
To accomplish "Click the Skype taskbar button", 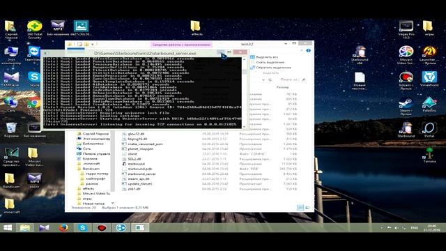I will [x=82, y=228].
